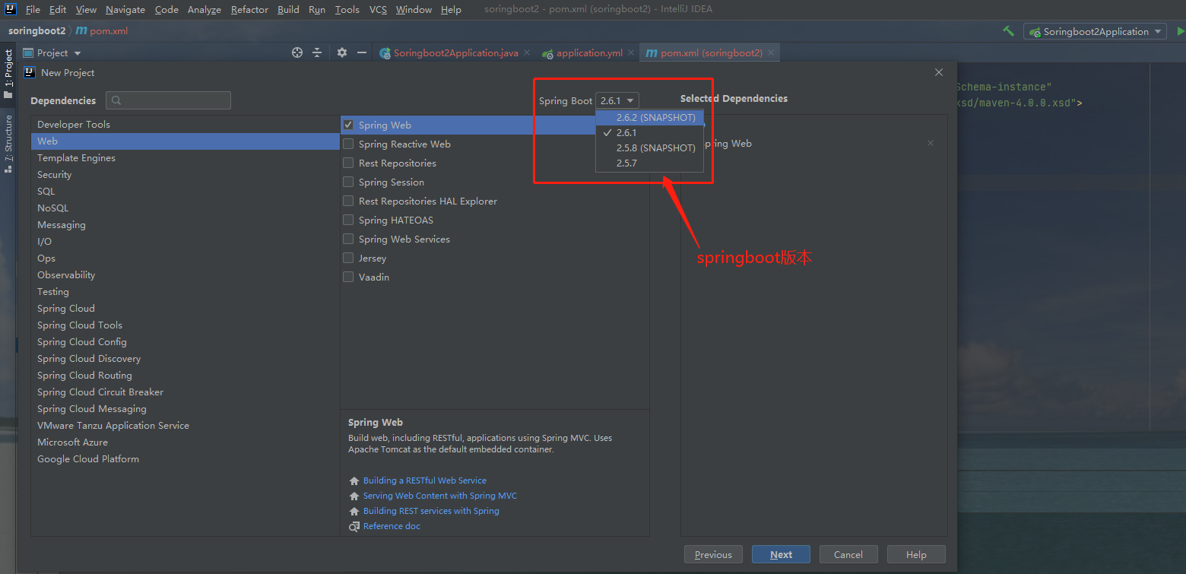Select Template Engines category
Viewport: 1186px width, 574px height.
point(186,157)
